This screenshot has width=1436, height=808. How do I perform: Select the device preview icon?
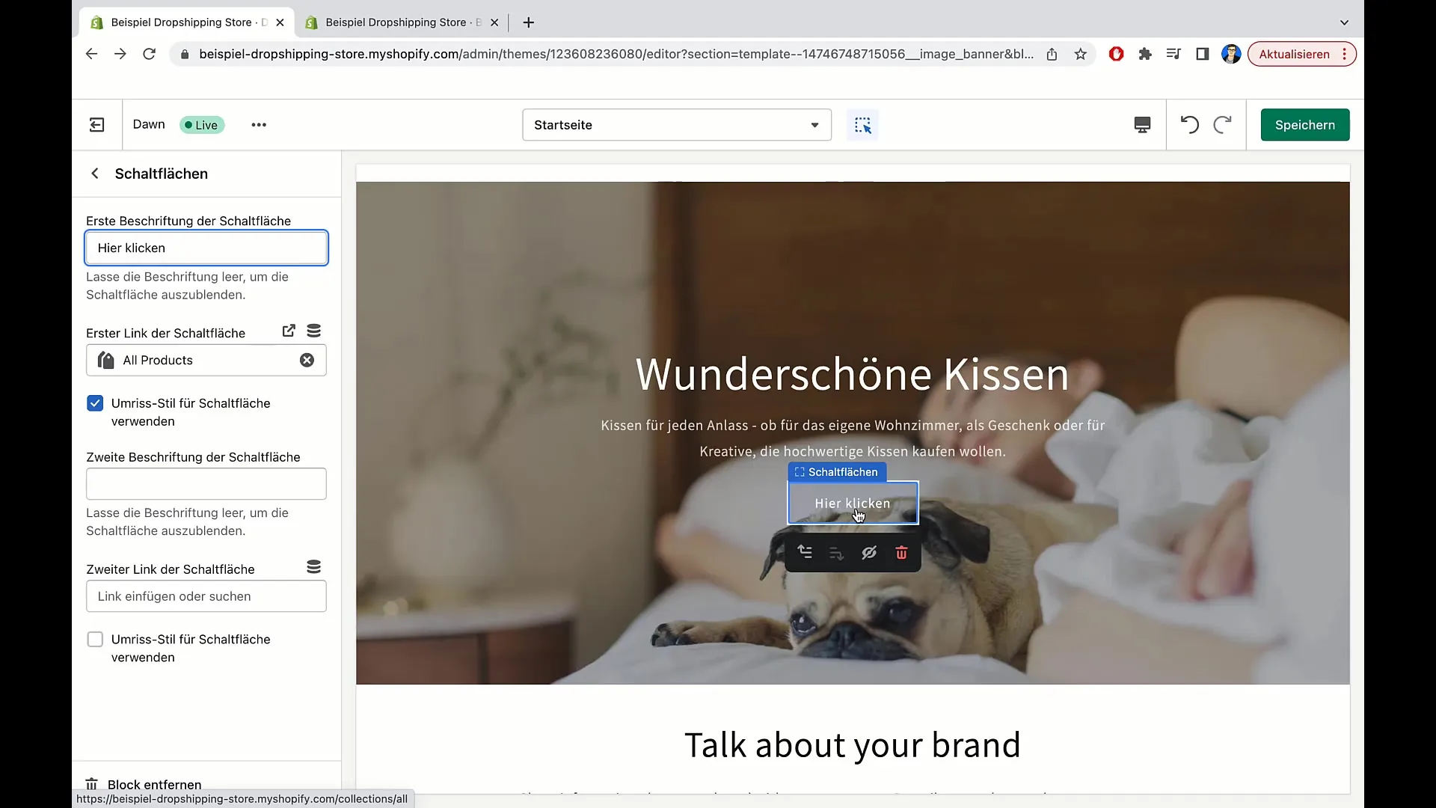(x=1142, y=124)
